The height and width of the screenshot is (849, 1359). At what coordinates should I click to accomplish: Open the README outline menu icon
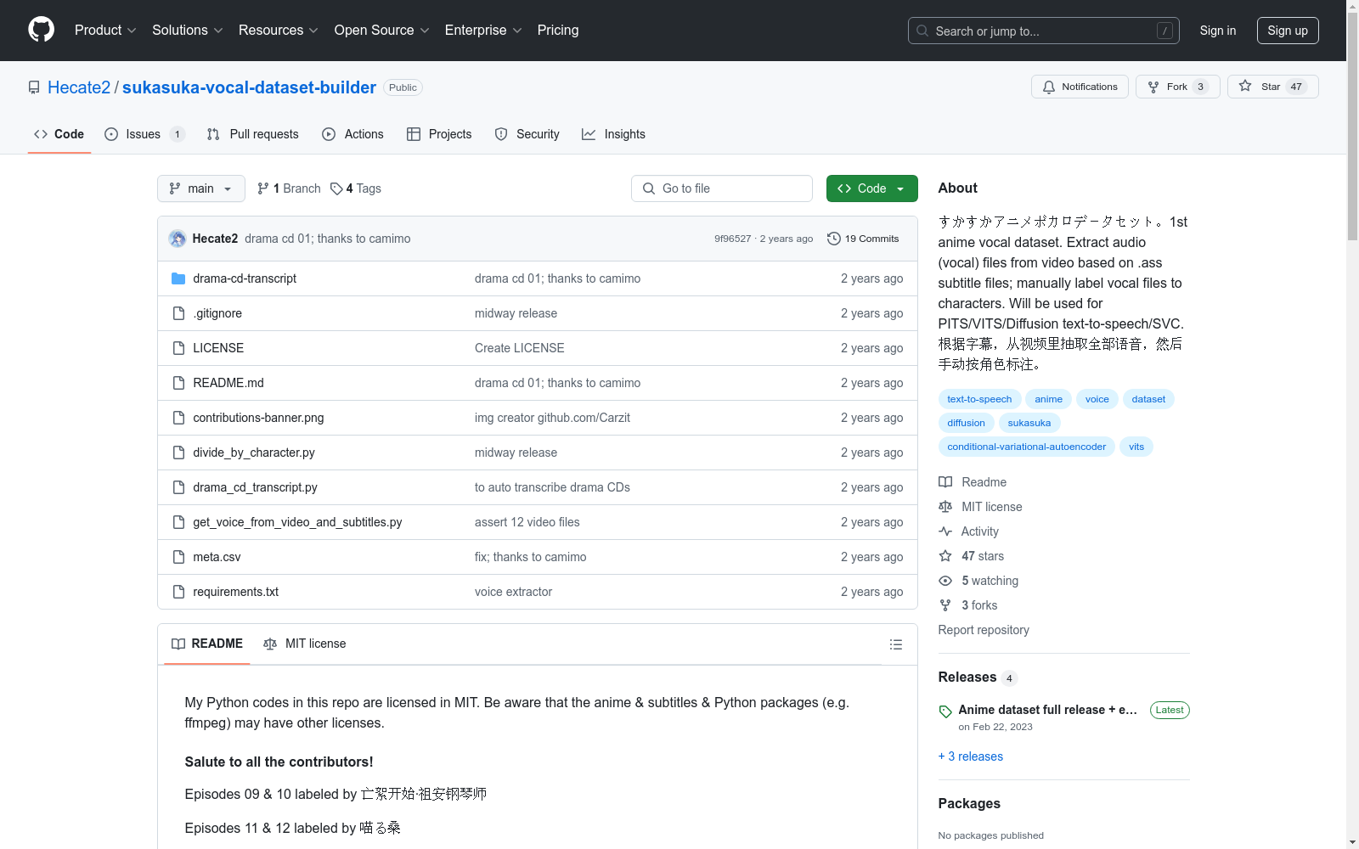click(x=895, y=644)
